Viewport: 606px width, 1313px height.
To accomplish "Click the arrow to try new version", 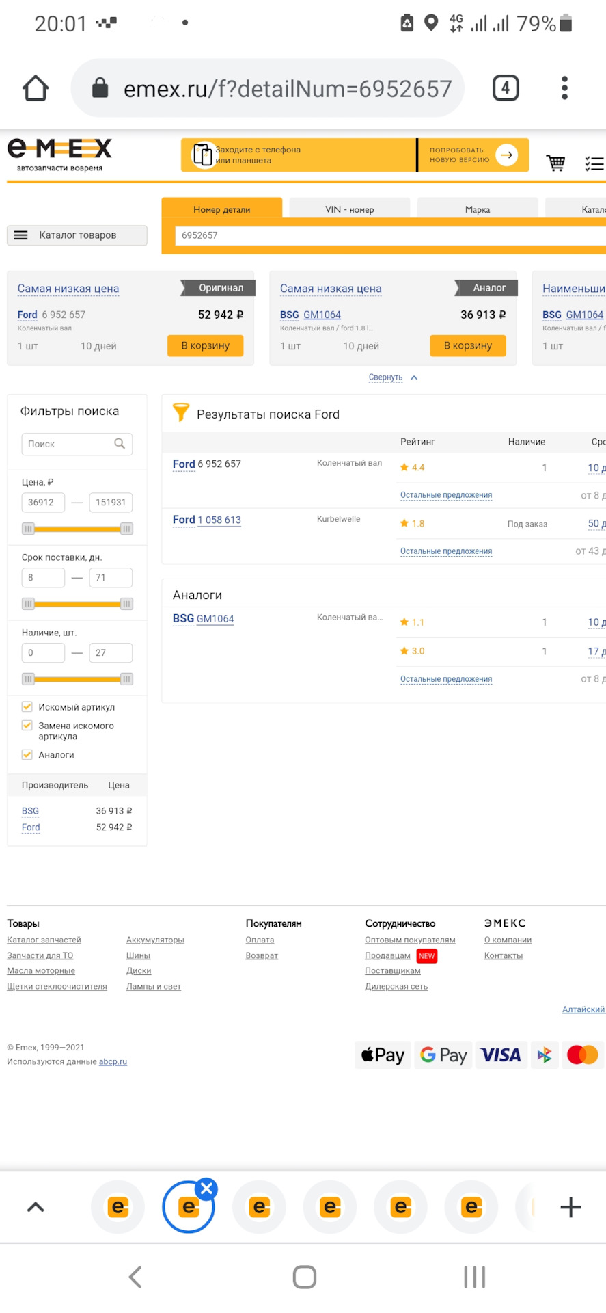I will point(506,155).
